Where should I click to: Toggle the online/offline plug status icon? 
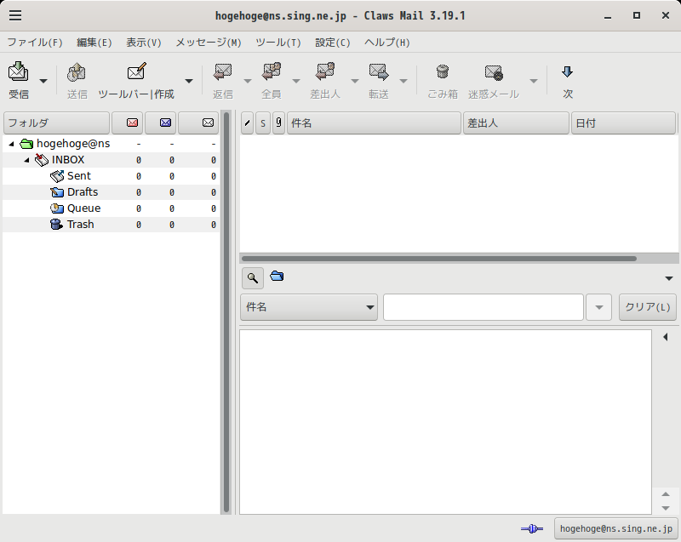532,528
